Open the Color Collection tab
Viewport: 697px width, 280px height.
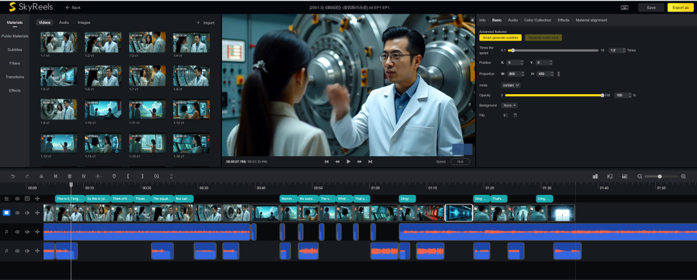[x=538, y=20]
